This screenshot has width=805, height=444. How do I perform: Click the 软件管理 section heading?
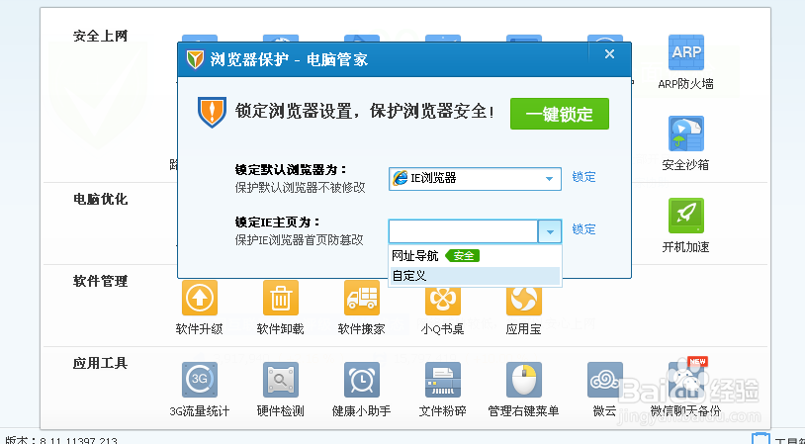100,281
